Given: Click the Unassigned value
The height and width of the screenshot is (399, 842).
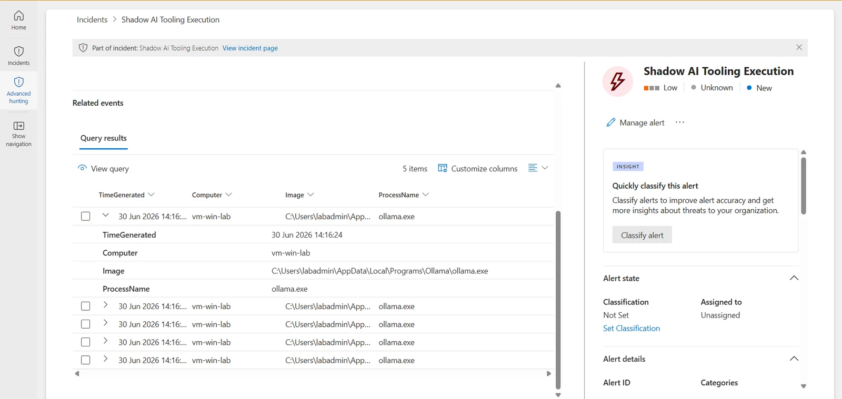Looking at the screenshot, I should 720,315.
